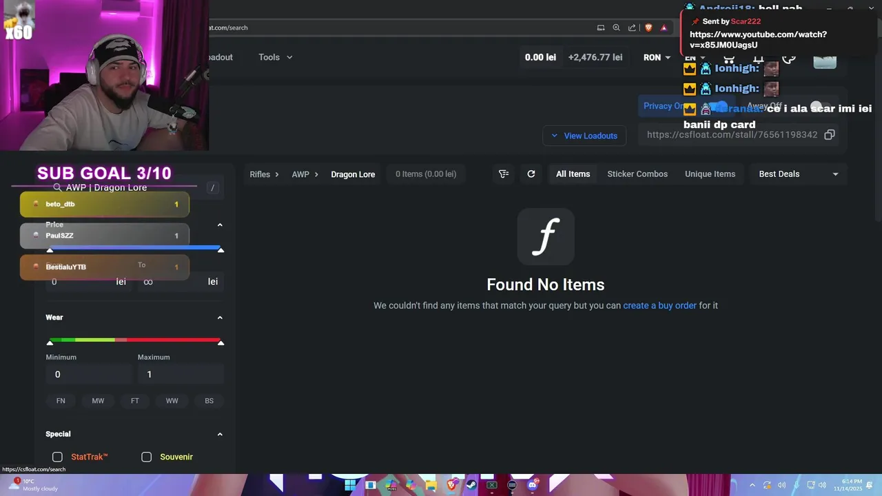Open Discord from the taskbar

coord(532,485)
